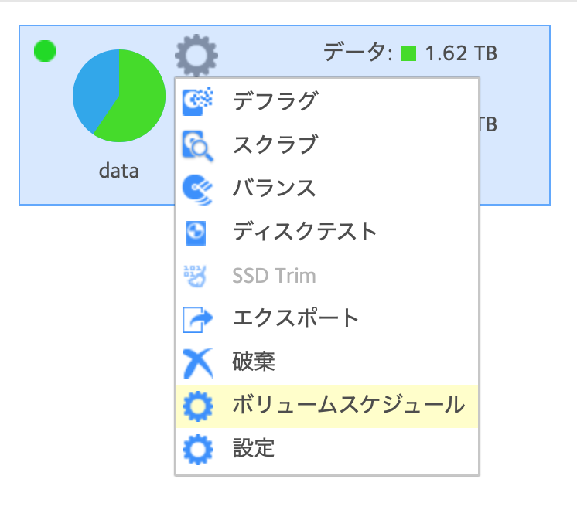577x513 pixels.
Task: Click the data volume pie chart
Action: (x=119, y=96)
